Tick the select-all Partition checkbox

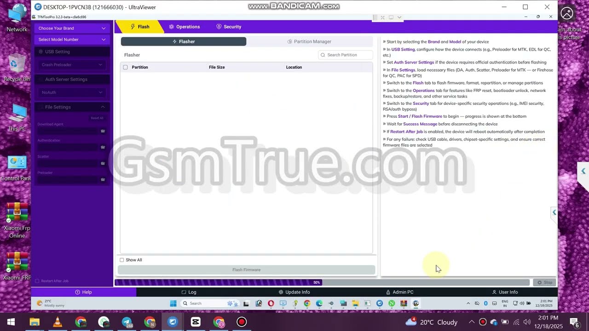(125, 67)
